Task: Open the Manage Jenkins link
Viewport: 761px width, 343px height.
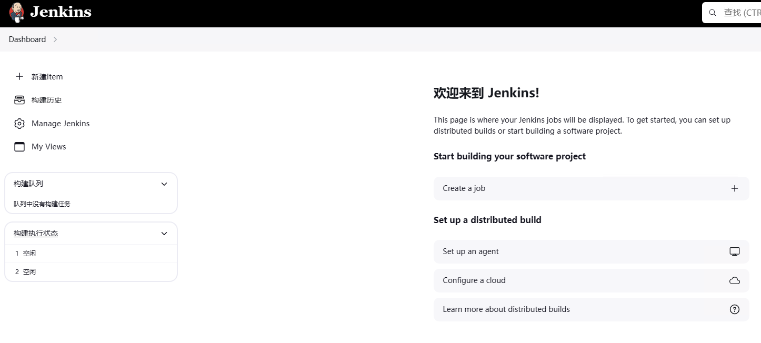Action: [61, 124]
